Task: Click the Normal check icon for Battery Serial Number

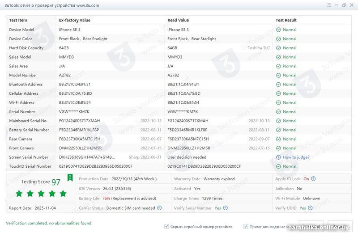Action: [x=278, y=130]
